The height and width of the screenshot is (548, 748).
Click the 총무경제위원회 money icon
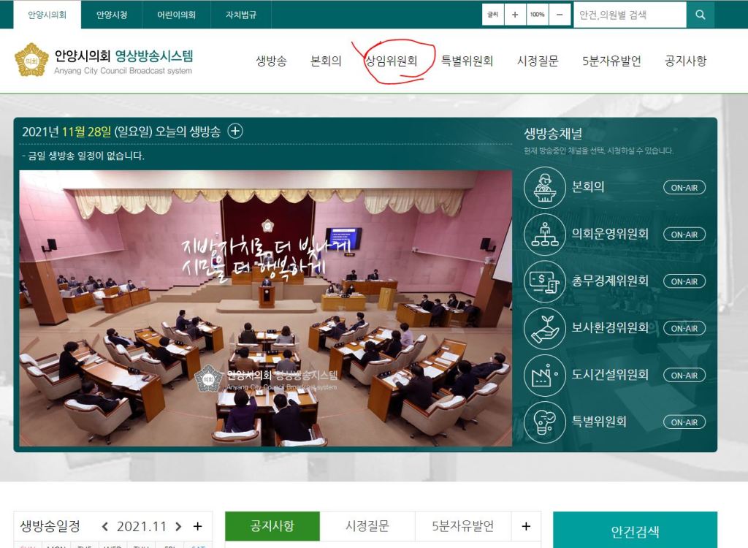pyautogui.click(x=545, y=281)
